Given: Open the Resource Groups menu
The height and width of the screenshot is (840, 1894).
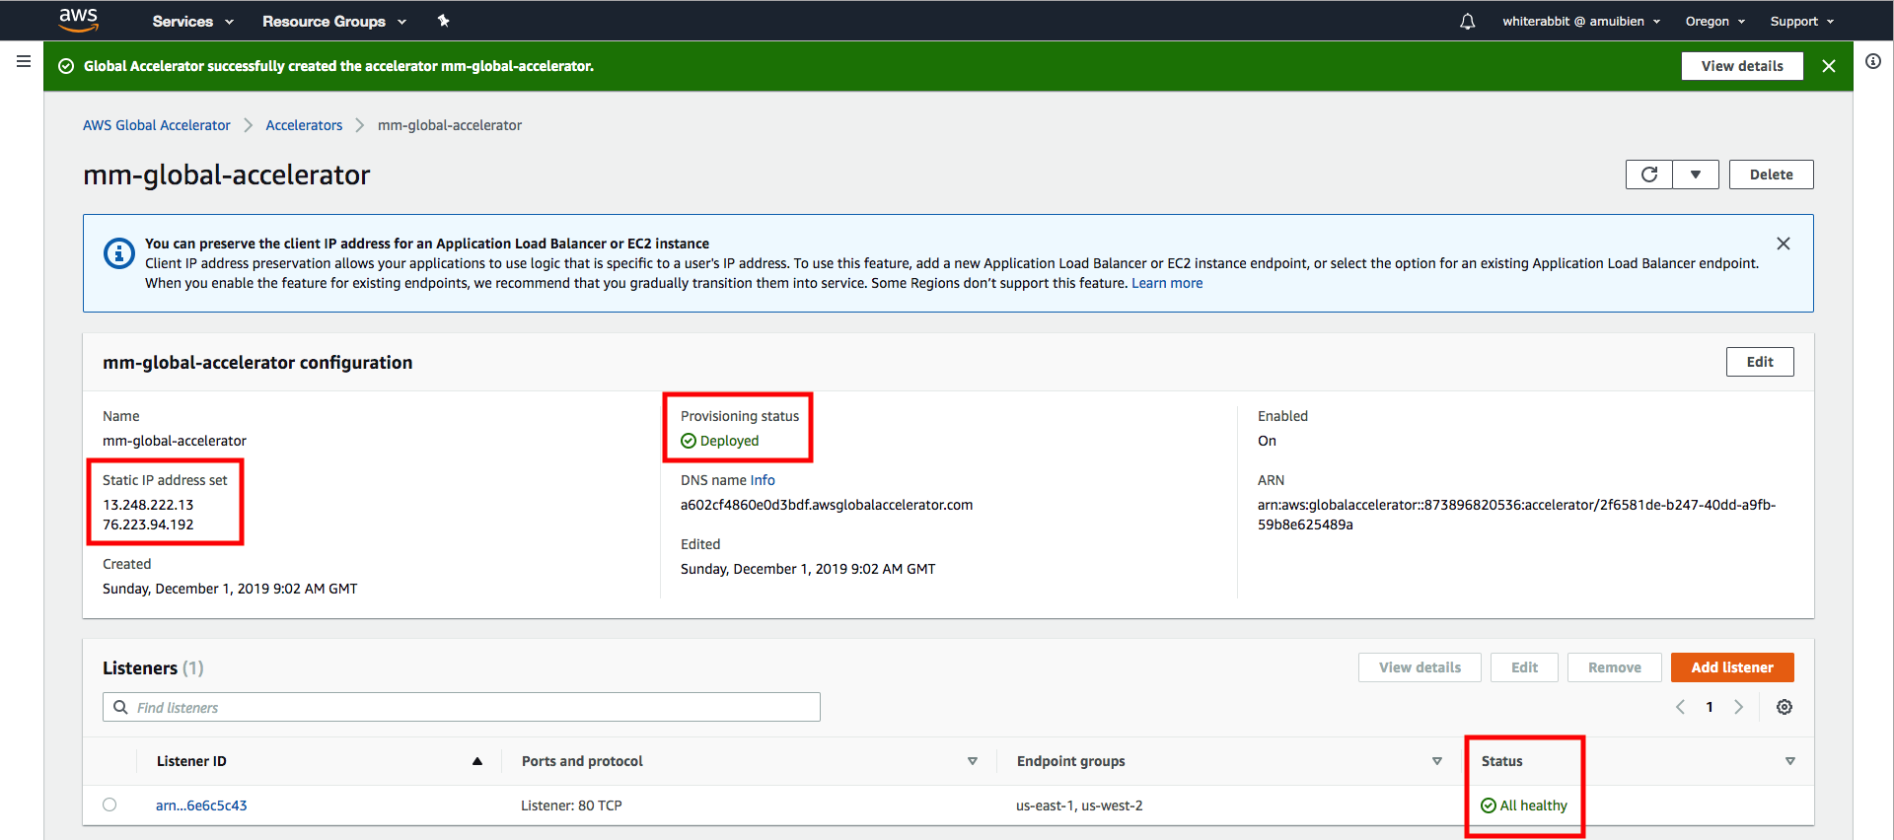Looking at the screenshot, I should (333, 21).
